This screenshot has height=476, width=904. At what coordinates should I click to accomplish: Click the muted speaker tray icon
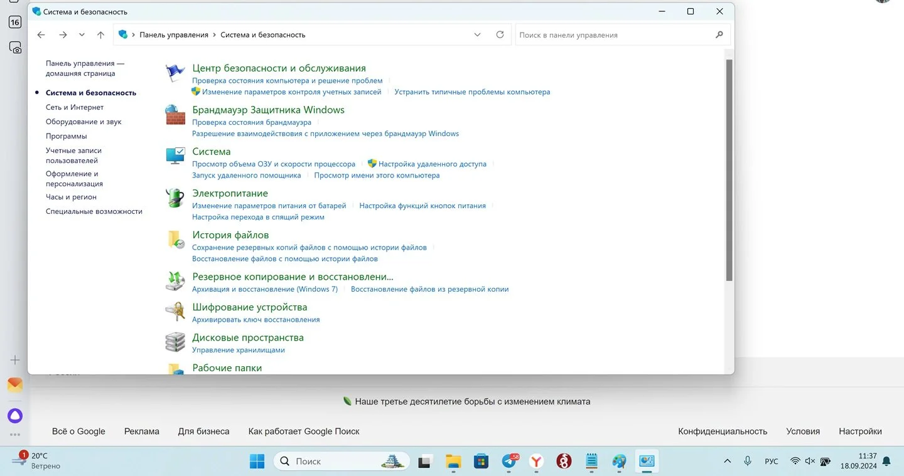pos(810,461)
